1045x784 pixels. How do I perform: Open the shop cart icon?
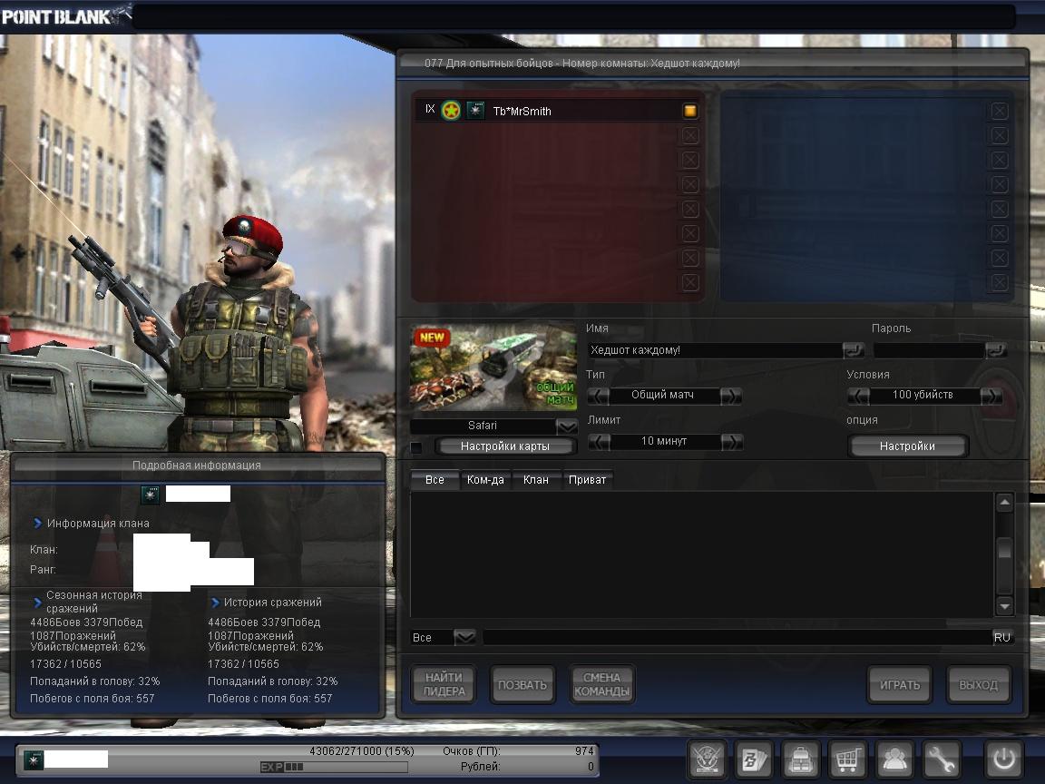[x=847, y=758]
